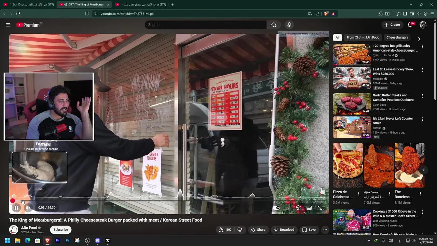
Task: Reload the page
Action: 18,14
